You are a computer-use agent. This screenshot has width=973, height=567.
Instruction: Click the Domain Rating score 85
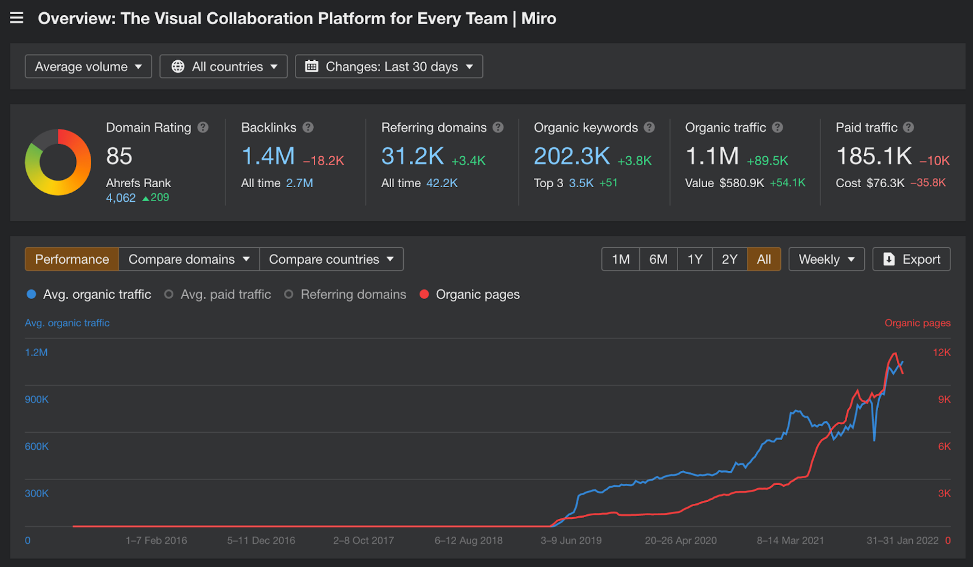tap(119, 156)
